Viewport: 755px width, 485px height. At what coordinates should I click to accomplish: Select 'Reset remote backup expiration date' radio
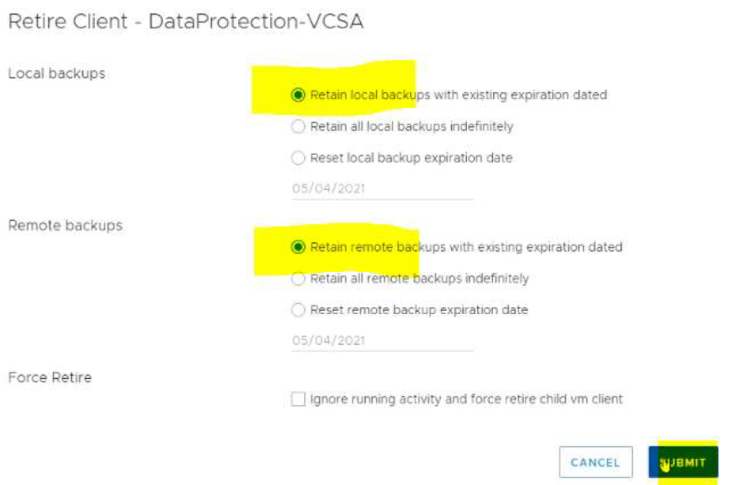298,310
